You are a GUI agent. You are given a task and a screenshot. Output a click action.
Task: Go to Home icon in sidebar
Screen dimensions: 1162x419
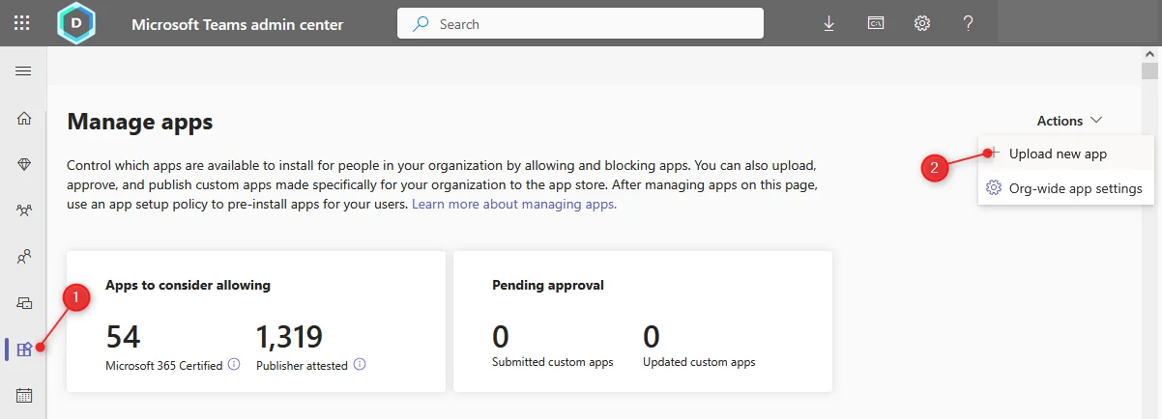click(24, 119)
